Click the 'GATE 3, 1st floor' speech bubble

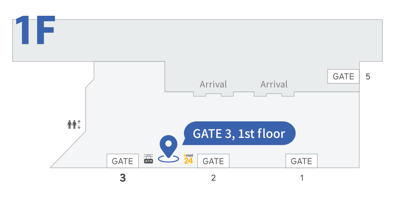click(x=240, y=133)
